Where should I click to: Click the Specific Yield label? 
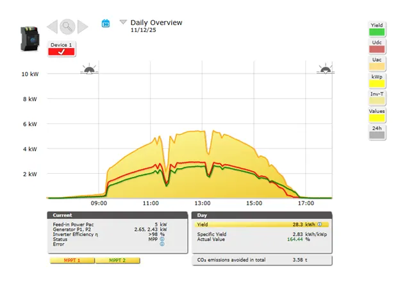(212, 234)
